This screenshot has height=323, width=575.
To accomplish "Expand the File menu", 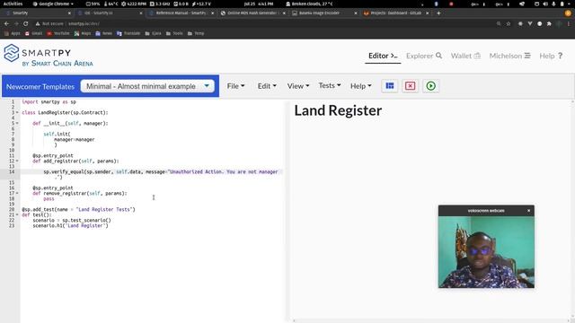I will click(x=235, y=86).
